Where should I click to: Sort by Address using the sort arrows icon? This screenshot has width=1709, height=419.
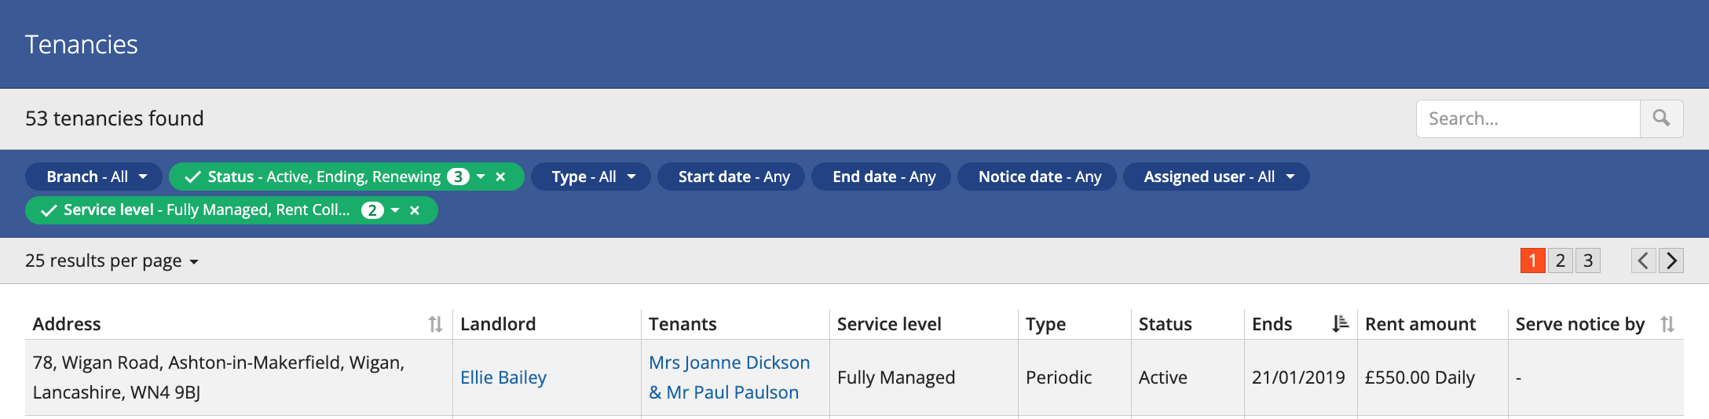pos(435,324)
